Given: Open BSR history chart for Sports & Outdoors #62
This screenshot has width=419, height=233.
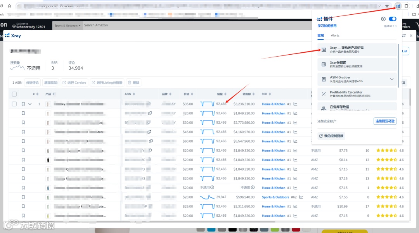Looking at the screenshot, I should [301, 197].
